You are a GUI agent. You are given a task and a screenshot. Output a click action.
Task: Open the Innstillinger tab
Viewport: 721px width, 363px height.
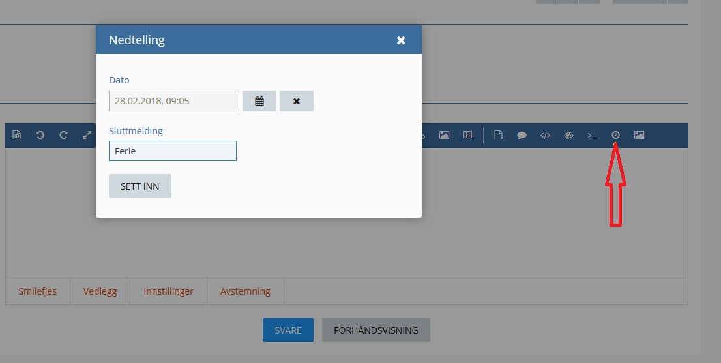tap(168, 291)
